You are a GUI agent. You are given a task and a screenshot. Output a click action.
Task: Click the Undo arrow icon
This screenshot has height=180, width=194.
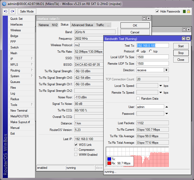pyautogui.click(x=5, y=11)
